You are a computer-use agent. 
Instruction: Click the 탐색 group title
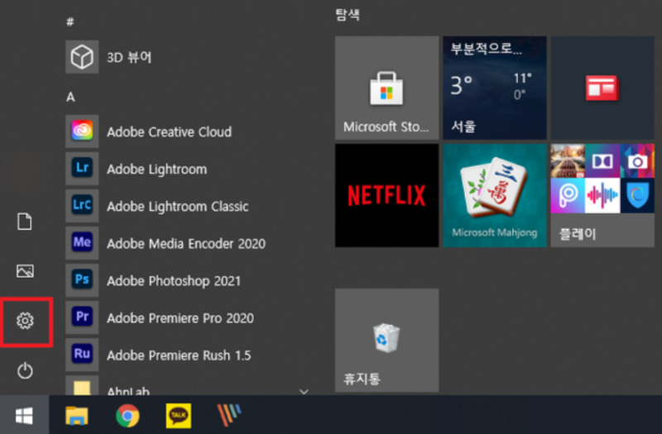pyautogui.click(x=348, y=15)
